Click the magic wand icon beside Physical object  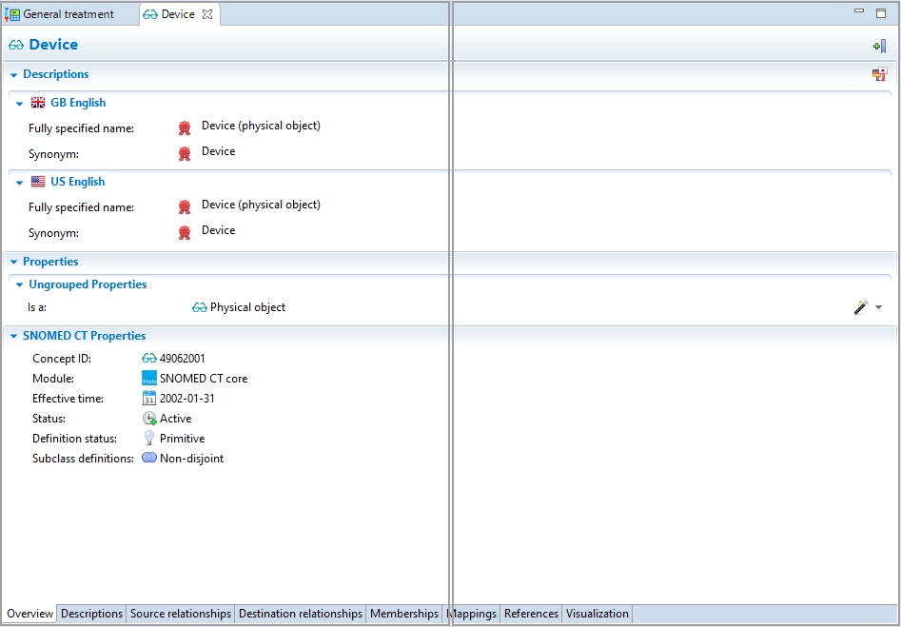tap(861, 307)
